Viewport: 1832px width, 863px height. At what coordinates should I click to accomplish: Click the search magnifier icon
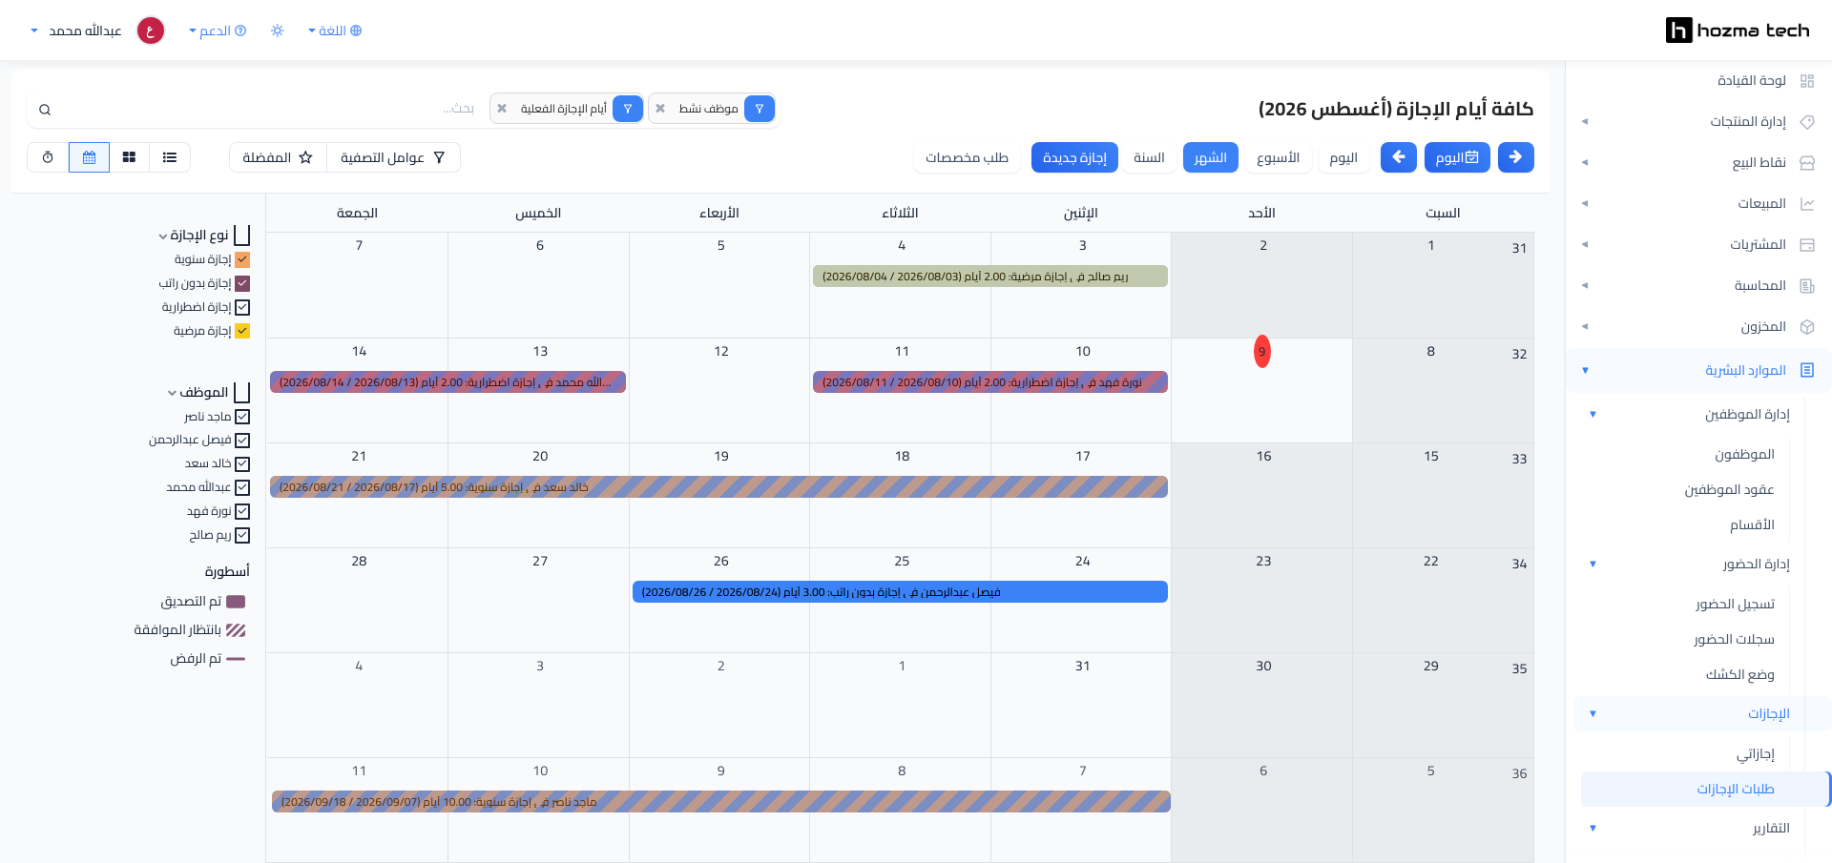45,110
